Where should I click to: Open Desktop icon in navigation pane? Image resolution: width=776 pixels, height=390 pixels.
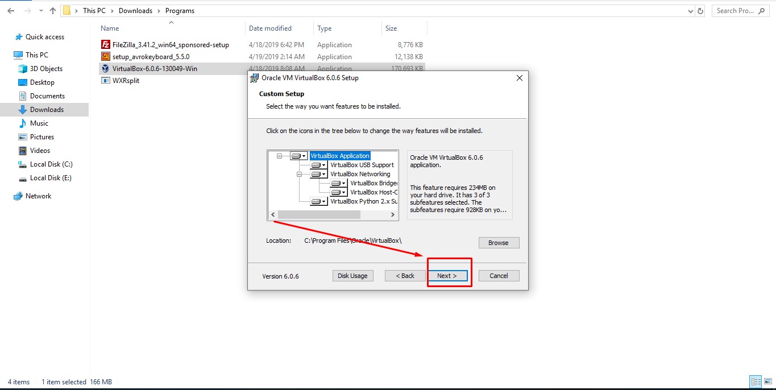[x=23, y=82]
